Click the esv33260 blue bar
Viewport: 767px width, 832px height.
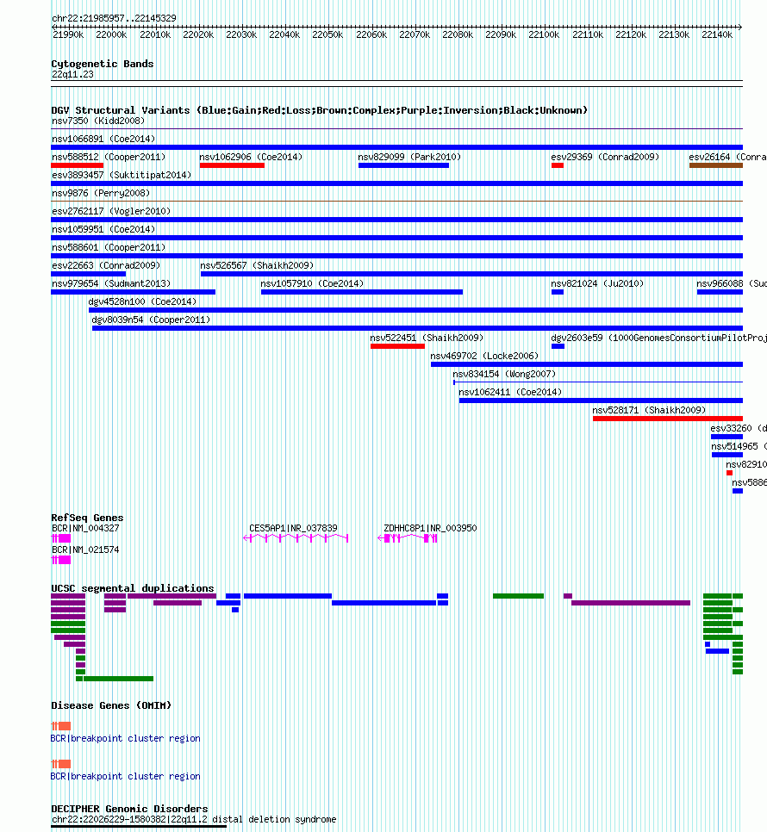726,437
